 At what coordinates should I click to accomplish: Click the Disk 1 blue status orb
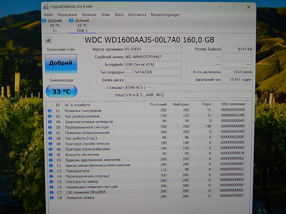(x=71, y=21)
